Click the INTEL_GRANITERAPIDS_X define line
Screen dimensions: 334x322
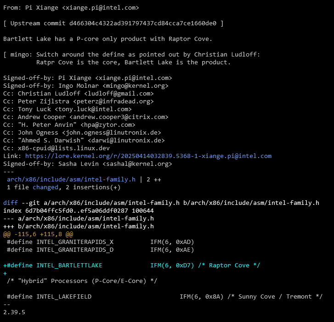101,242
